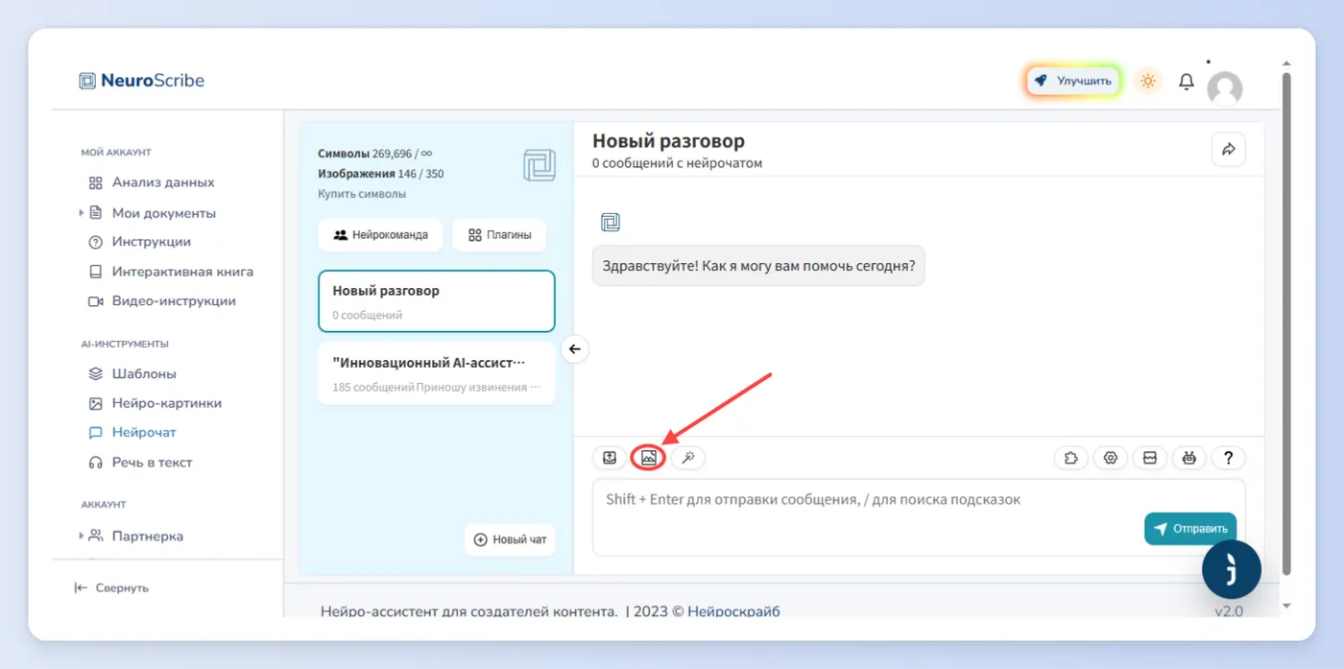Open the notifications bell
1344x669 pixels.
coord(1187,82)
